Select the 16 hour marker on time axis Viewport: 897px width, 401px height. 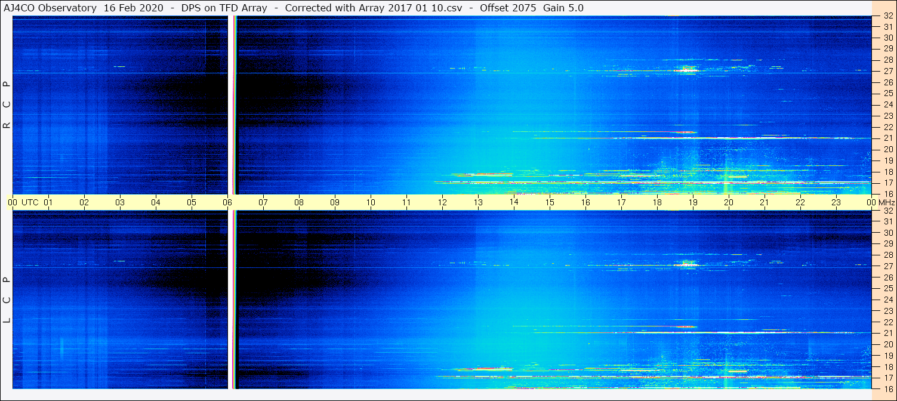click(x=585, y=202)
